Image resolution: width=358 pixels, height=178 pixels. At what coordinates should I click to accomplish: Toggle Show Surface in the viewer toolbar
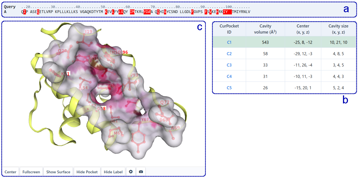coord(58,172)
